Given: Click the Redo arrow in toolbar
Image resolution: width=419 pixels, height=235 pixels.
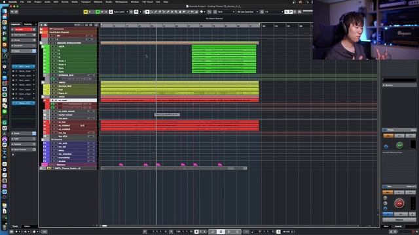Looking at the screenshot, I should (16, 12).
